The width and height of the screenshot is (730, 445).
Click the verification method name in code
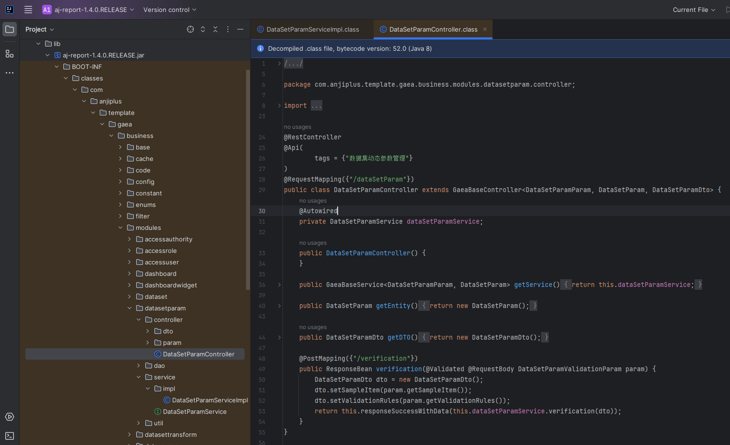[x=399, y=369]
